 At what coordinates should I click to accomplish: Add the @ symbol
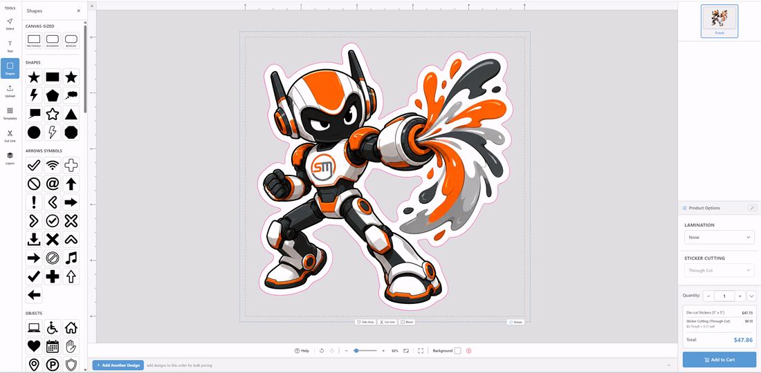53,184
